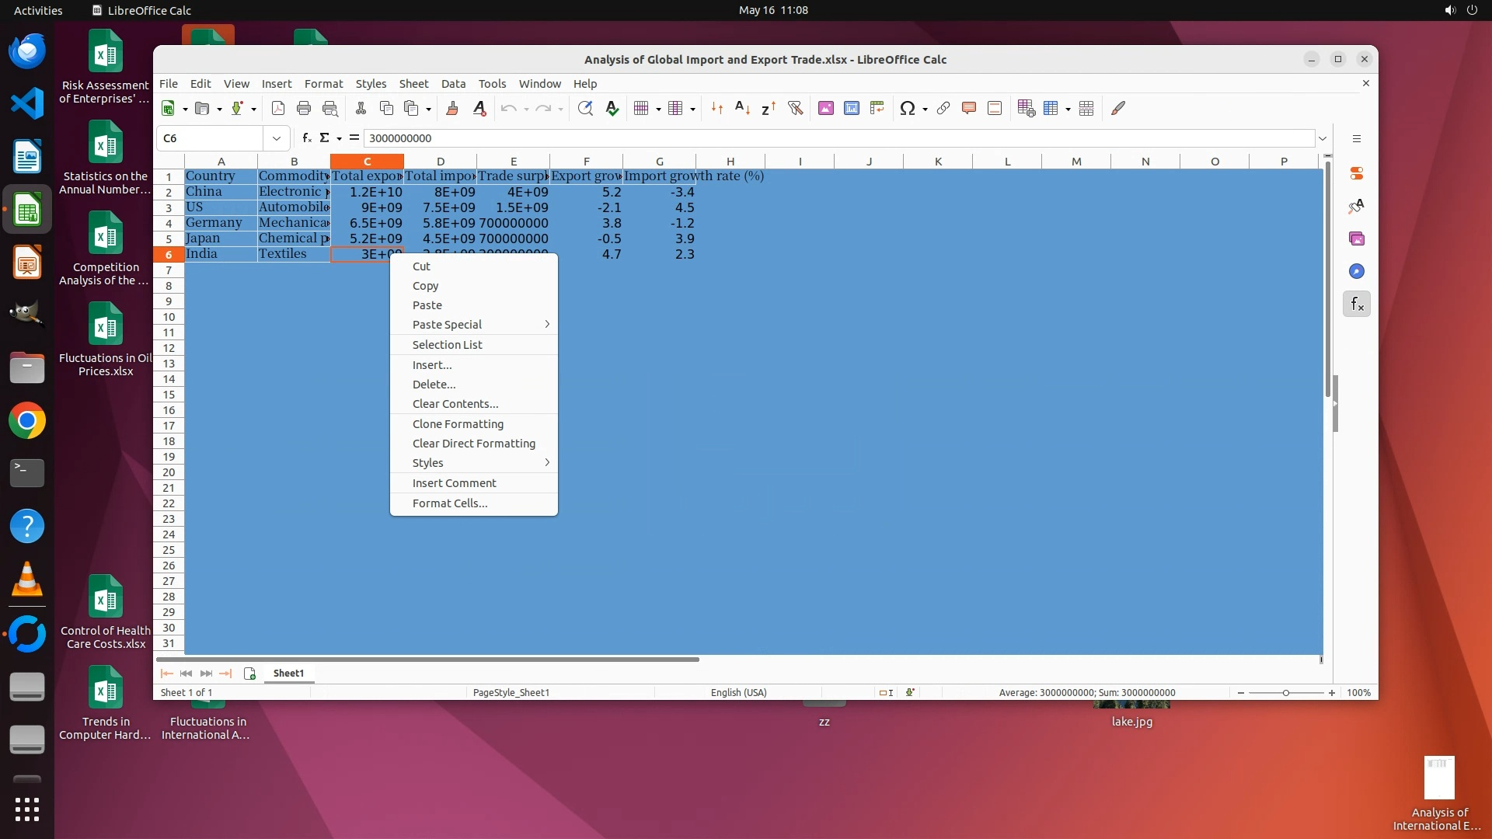1492x839 pixels.
Task: Open the sidebar Functions panel
Action: 1357,304
